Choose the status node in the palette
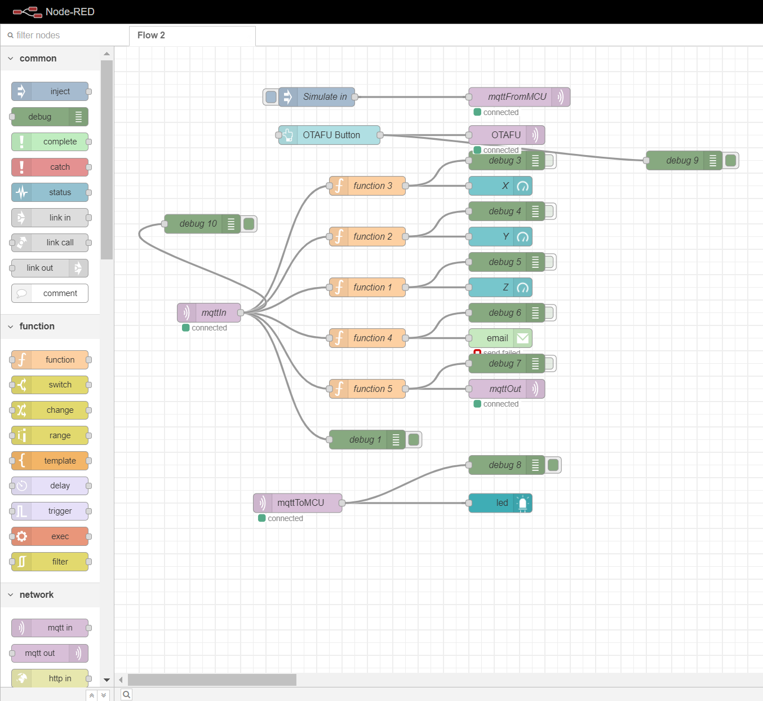 point(50,192)
